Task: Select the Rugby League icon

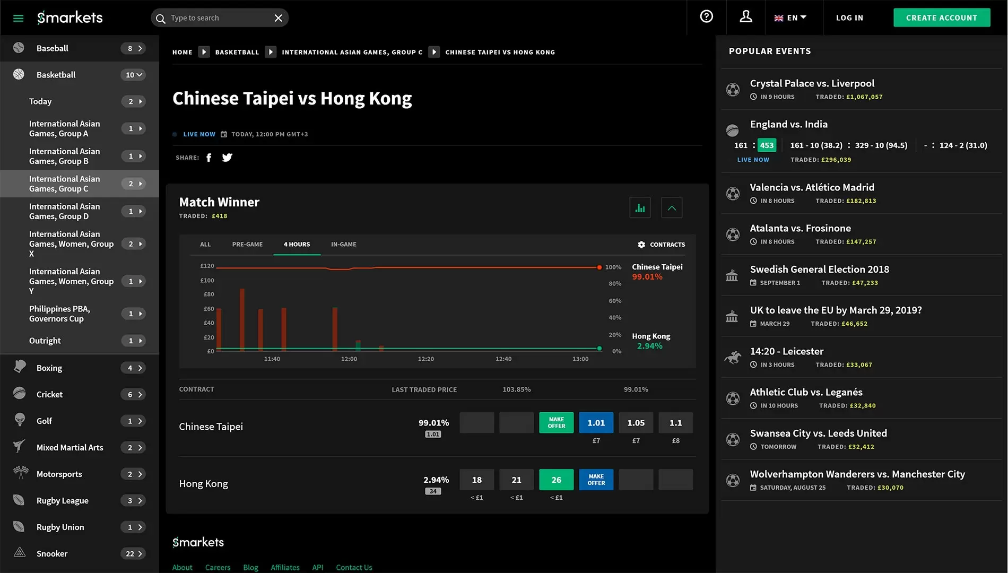Action: (19, 500)
